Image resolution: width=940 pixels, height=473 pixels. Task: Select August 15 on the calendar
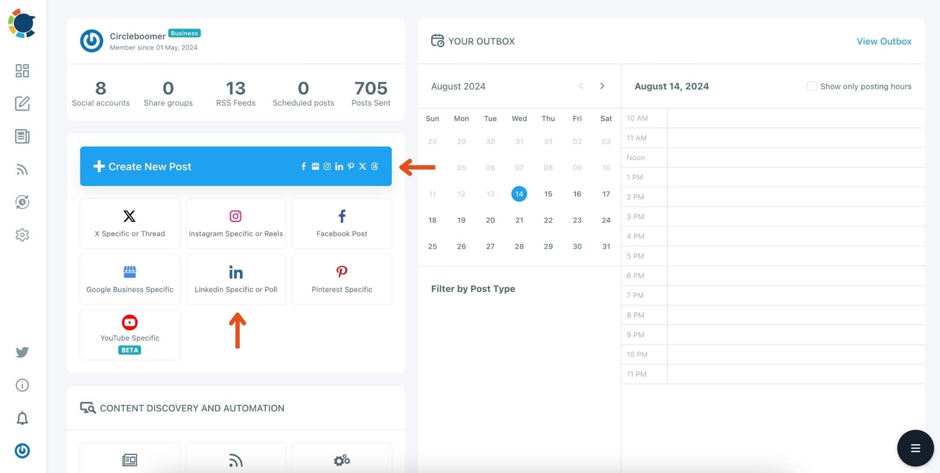coord(548,194)
